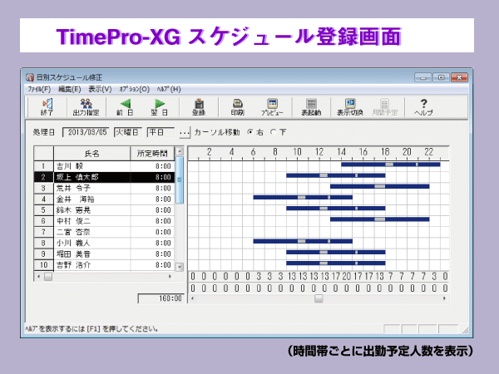Click the schedule bar in row 6 timeline
Viewport: 499px width, 374px height.
point(380,219)
